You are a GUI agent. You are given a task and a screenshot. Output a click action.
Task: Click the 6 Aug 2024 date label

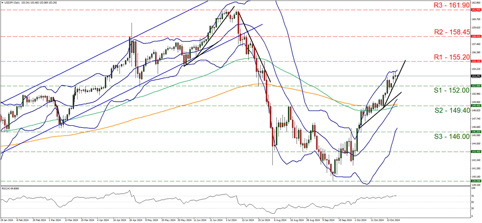280,220
